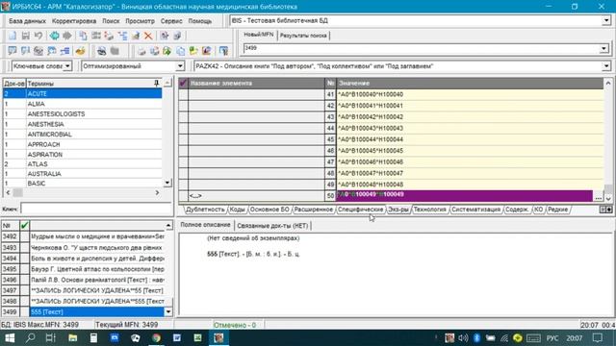Click the orange bowl icon in second row

click(80, 51)
